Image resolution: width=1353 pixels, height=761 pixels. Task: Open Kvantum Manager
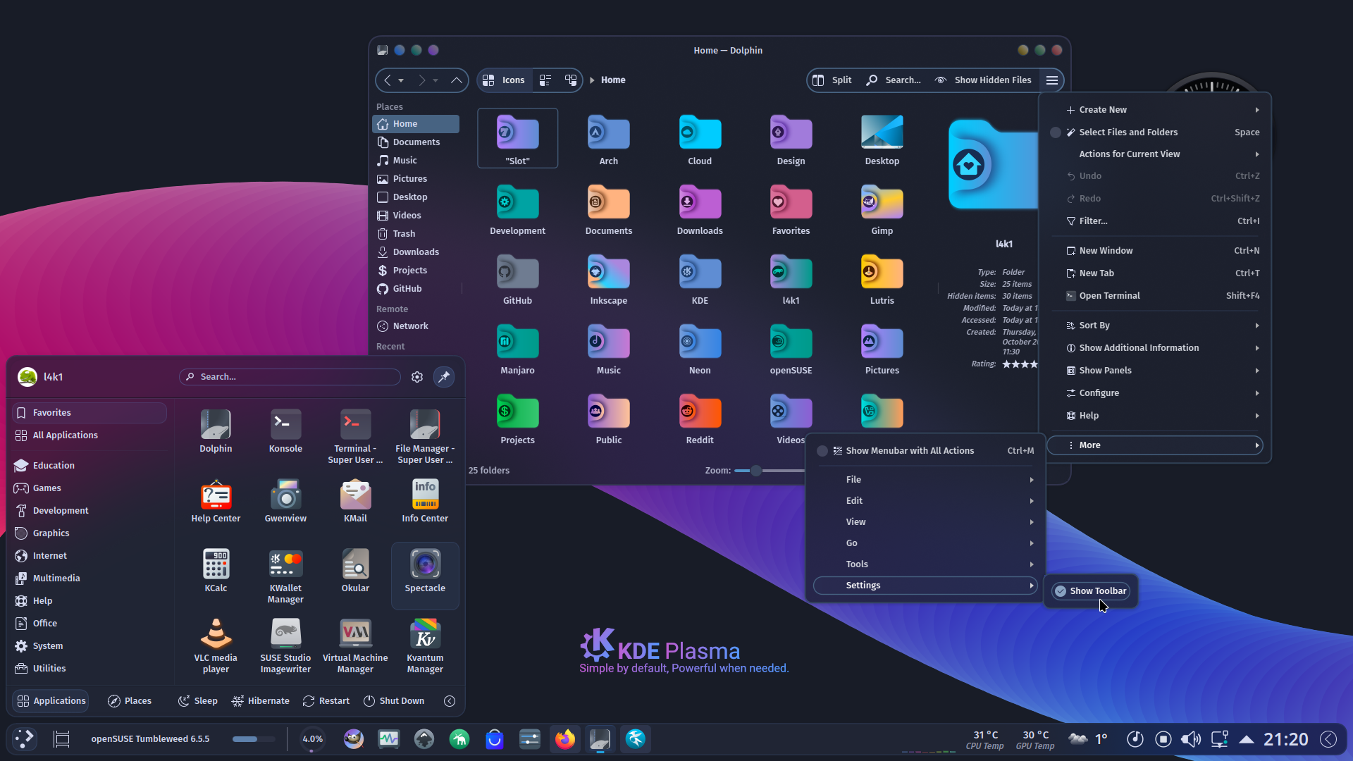click(425, 646)
